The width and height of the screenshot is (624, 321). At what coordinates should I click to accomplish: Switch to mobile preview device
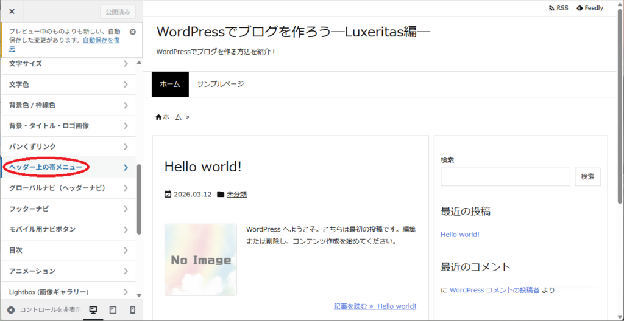click(133, 310)
